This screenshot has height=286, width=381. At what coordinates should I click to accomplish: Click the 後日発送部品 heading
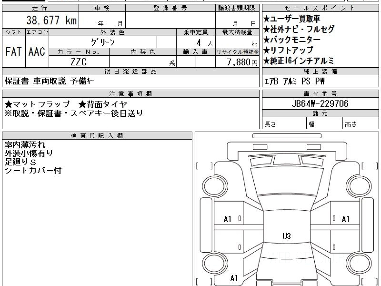[x=130, y=71]
